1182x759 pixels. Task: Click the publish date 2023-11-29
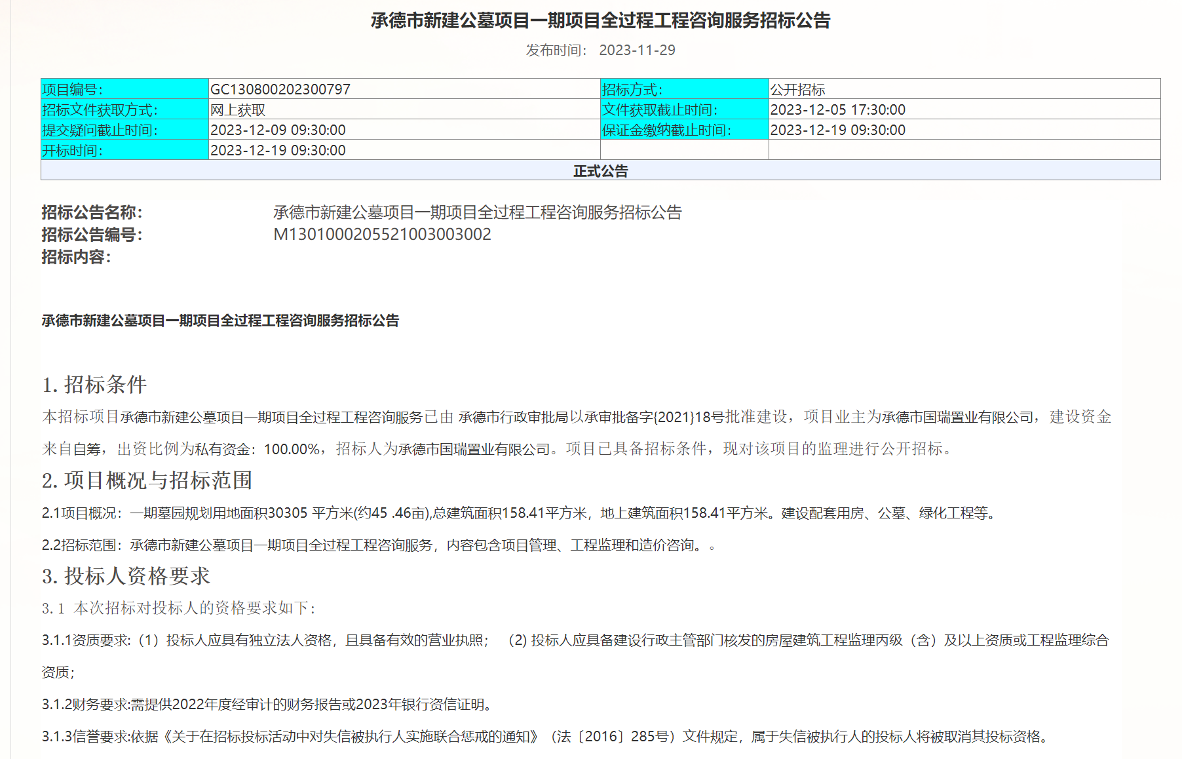[637, 50]
